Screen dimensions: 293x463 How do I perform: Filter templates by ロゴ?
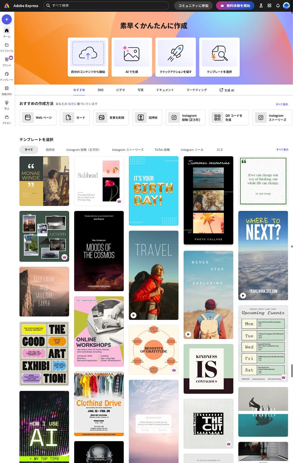(220, 150)
